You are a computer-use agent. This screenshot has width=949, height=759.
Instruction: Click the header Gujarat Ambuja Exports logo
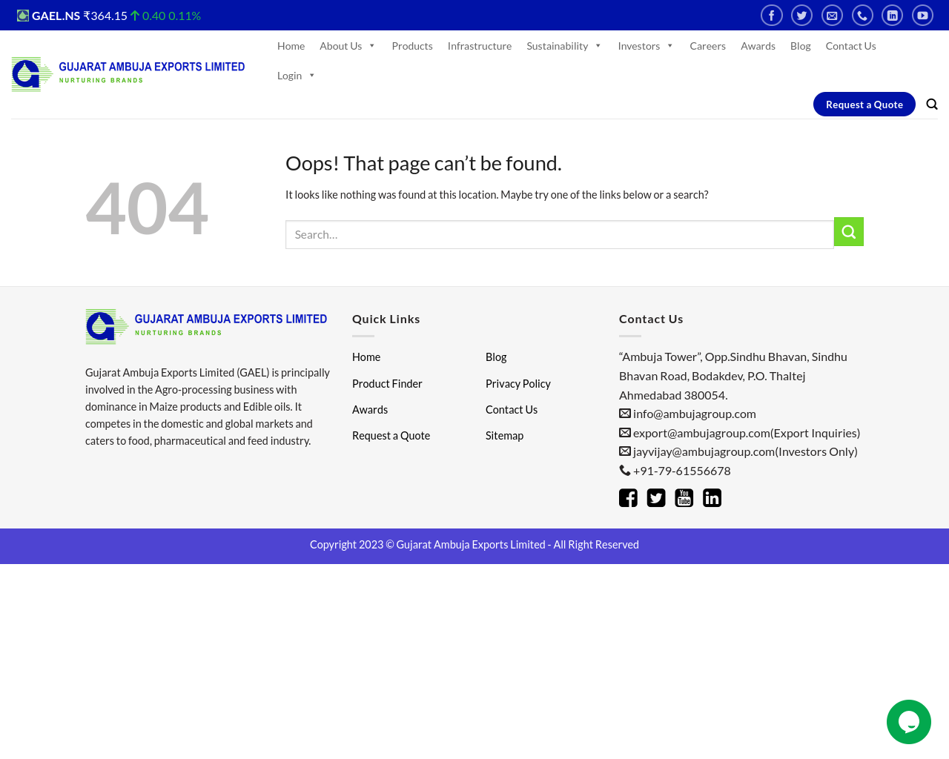click(x=128, y=74)
